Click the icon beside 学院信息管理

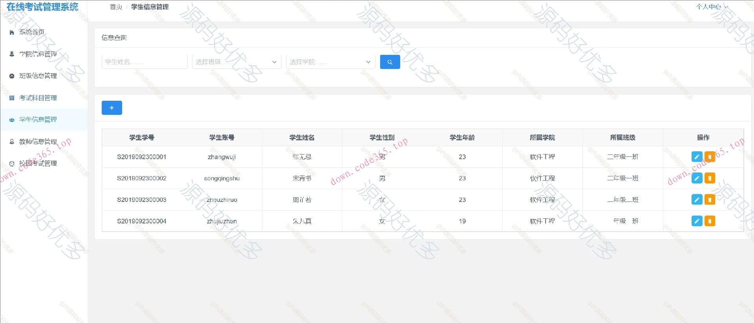(12, 54)
